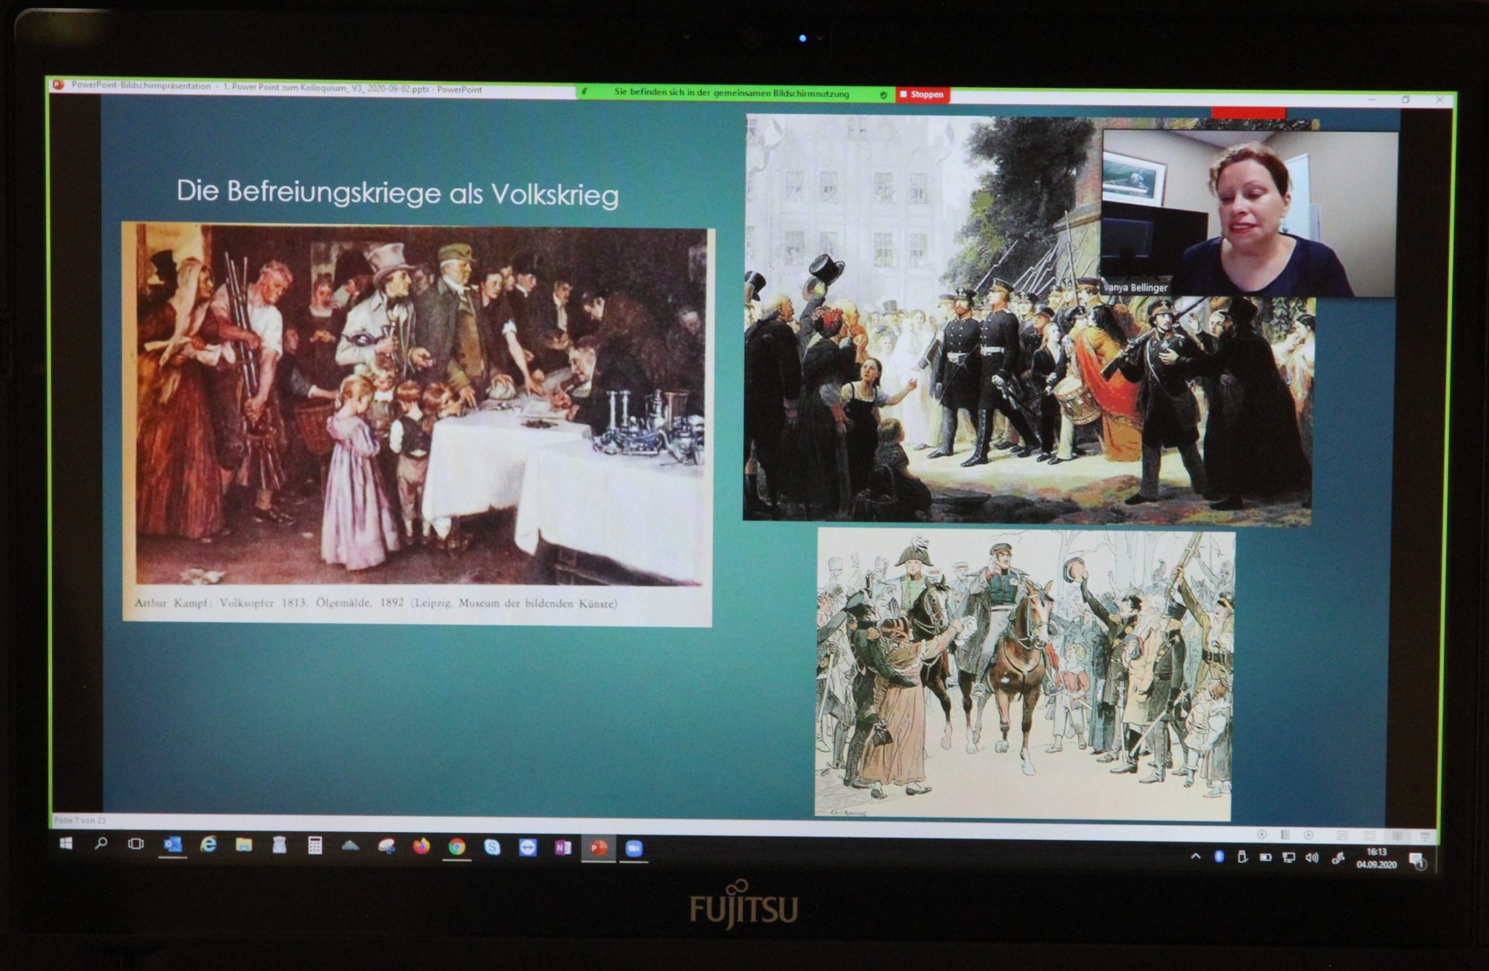Switch to reading view in status bar
1489x971 pixels.
[x=1397, y=836]
